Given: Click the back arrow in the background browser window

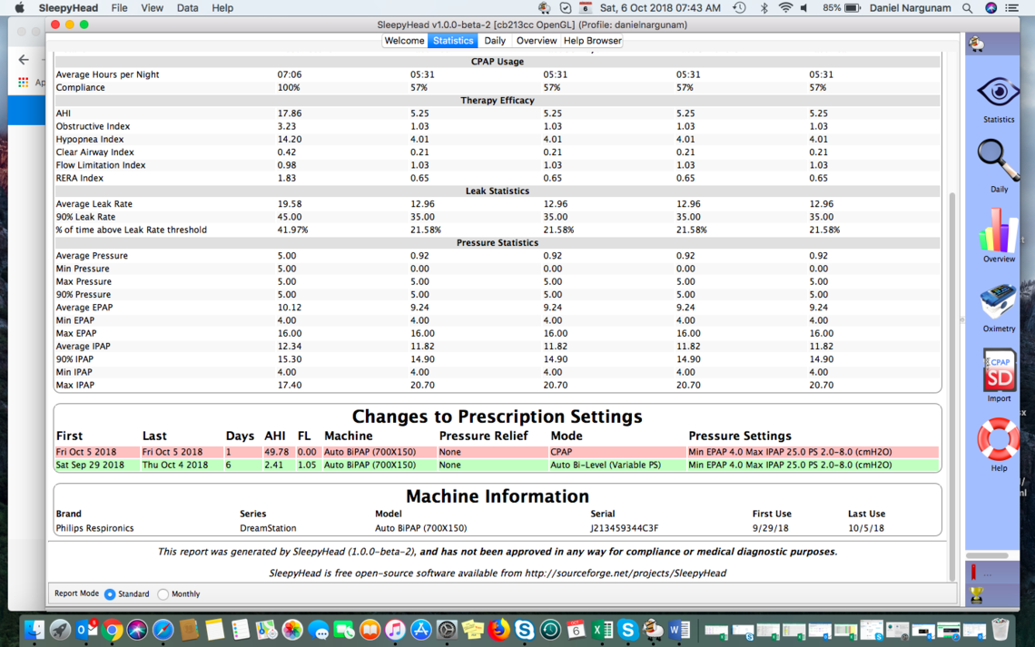Looking at the screenshot, I should [24, 60].
